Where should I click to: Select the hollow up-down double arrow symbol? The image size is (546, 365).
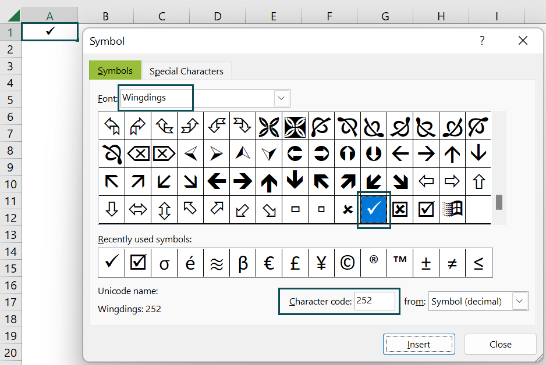(164, 209)
